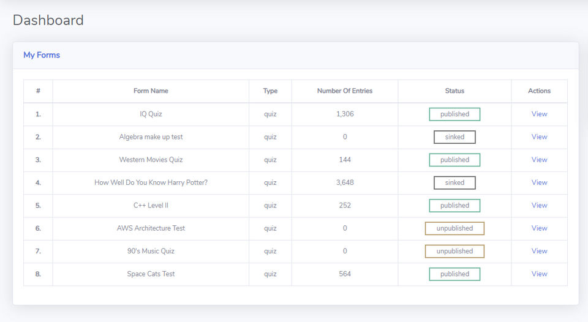
Task: Click the 564 entries value
Action: (345, 274)
